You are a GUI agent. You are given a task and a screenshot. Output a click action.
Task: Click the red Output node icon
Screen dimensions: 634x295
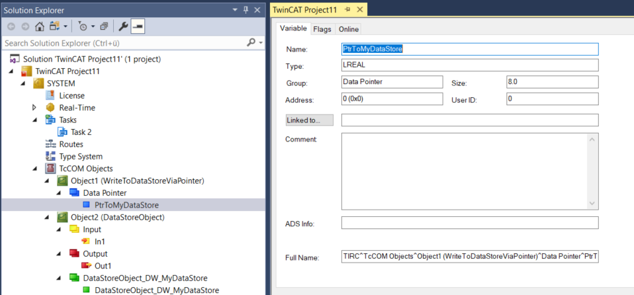(x=75, y=253)
